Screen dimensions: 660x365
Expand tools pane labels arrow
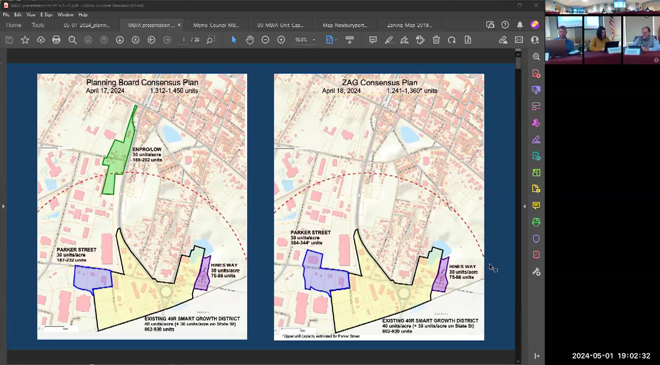coord(537,356)
